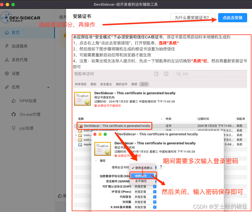Click the lightning icon for 加速服务
Screen dimensions: 252x212
click(7, 46)
